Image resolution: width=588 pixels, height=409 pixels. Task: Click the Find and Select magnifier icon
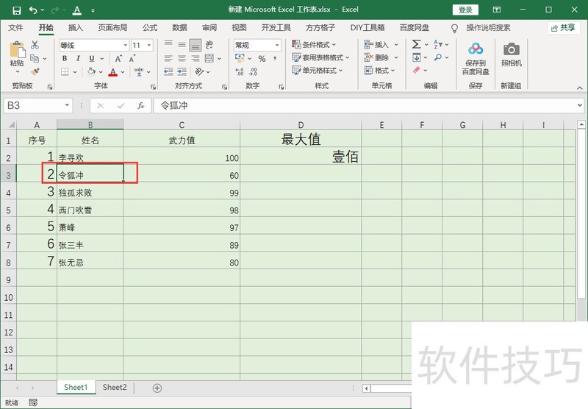pyautogui.click(x=437, y=57)
